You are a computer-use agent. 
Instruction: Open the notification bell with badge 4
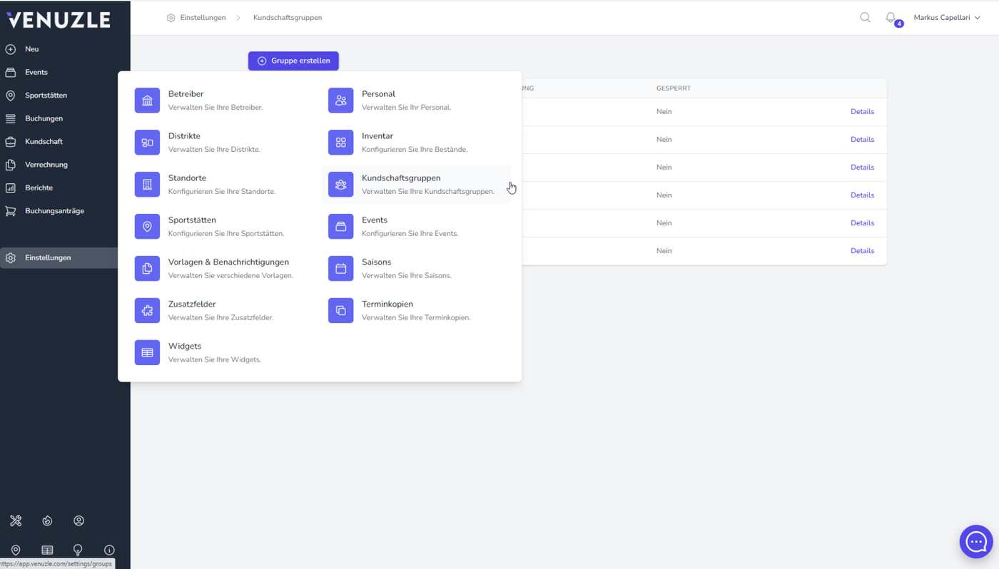[x=891, y=18]
